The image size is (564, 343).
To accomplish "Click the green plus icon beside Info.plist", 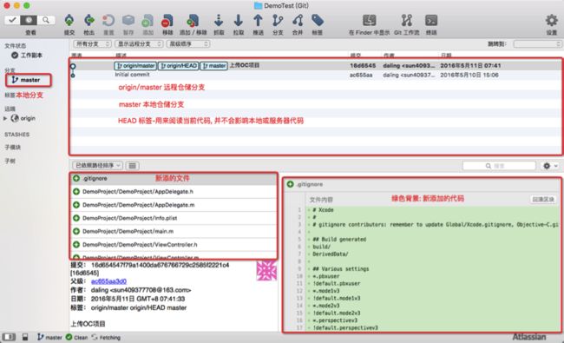I will [x=76, y=218].
